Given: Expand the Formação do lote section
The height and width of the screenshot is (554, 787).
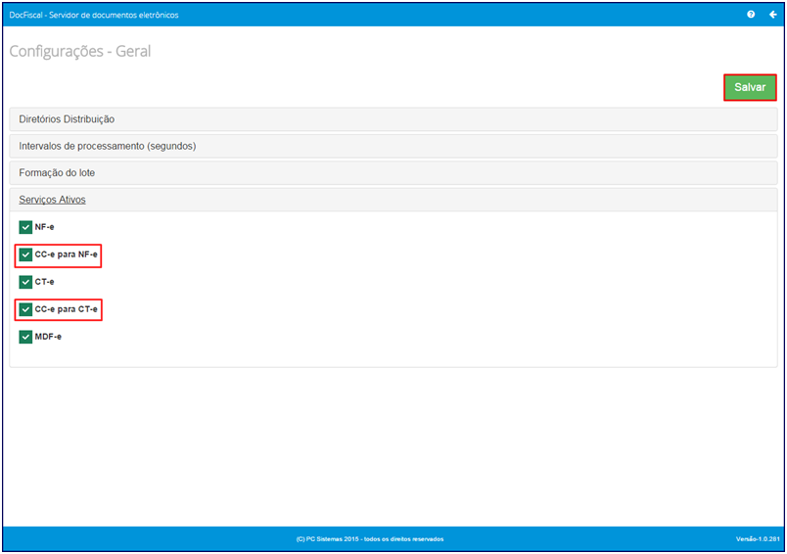Looking at the screenshot, I should 393,172.
